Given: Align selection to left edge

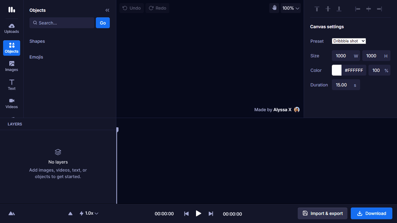Looking at the screenshot, I should pos(358,9).
